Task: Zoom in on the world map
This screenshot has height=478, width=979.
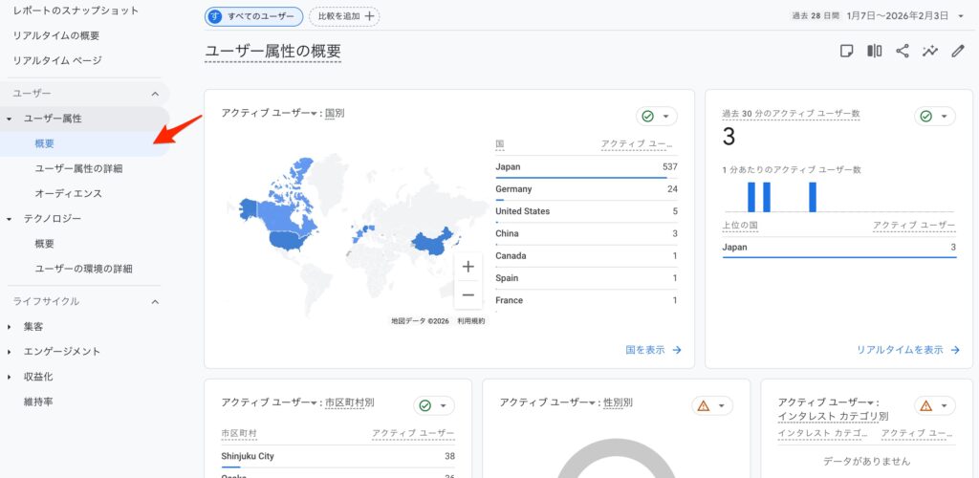Action: click(x=468, y=267)
